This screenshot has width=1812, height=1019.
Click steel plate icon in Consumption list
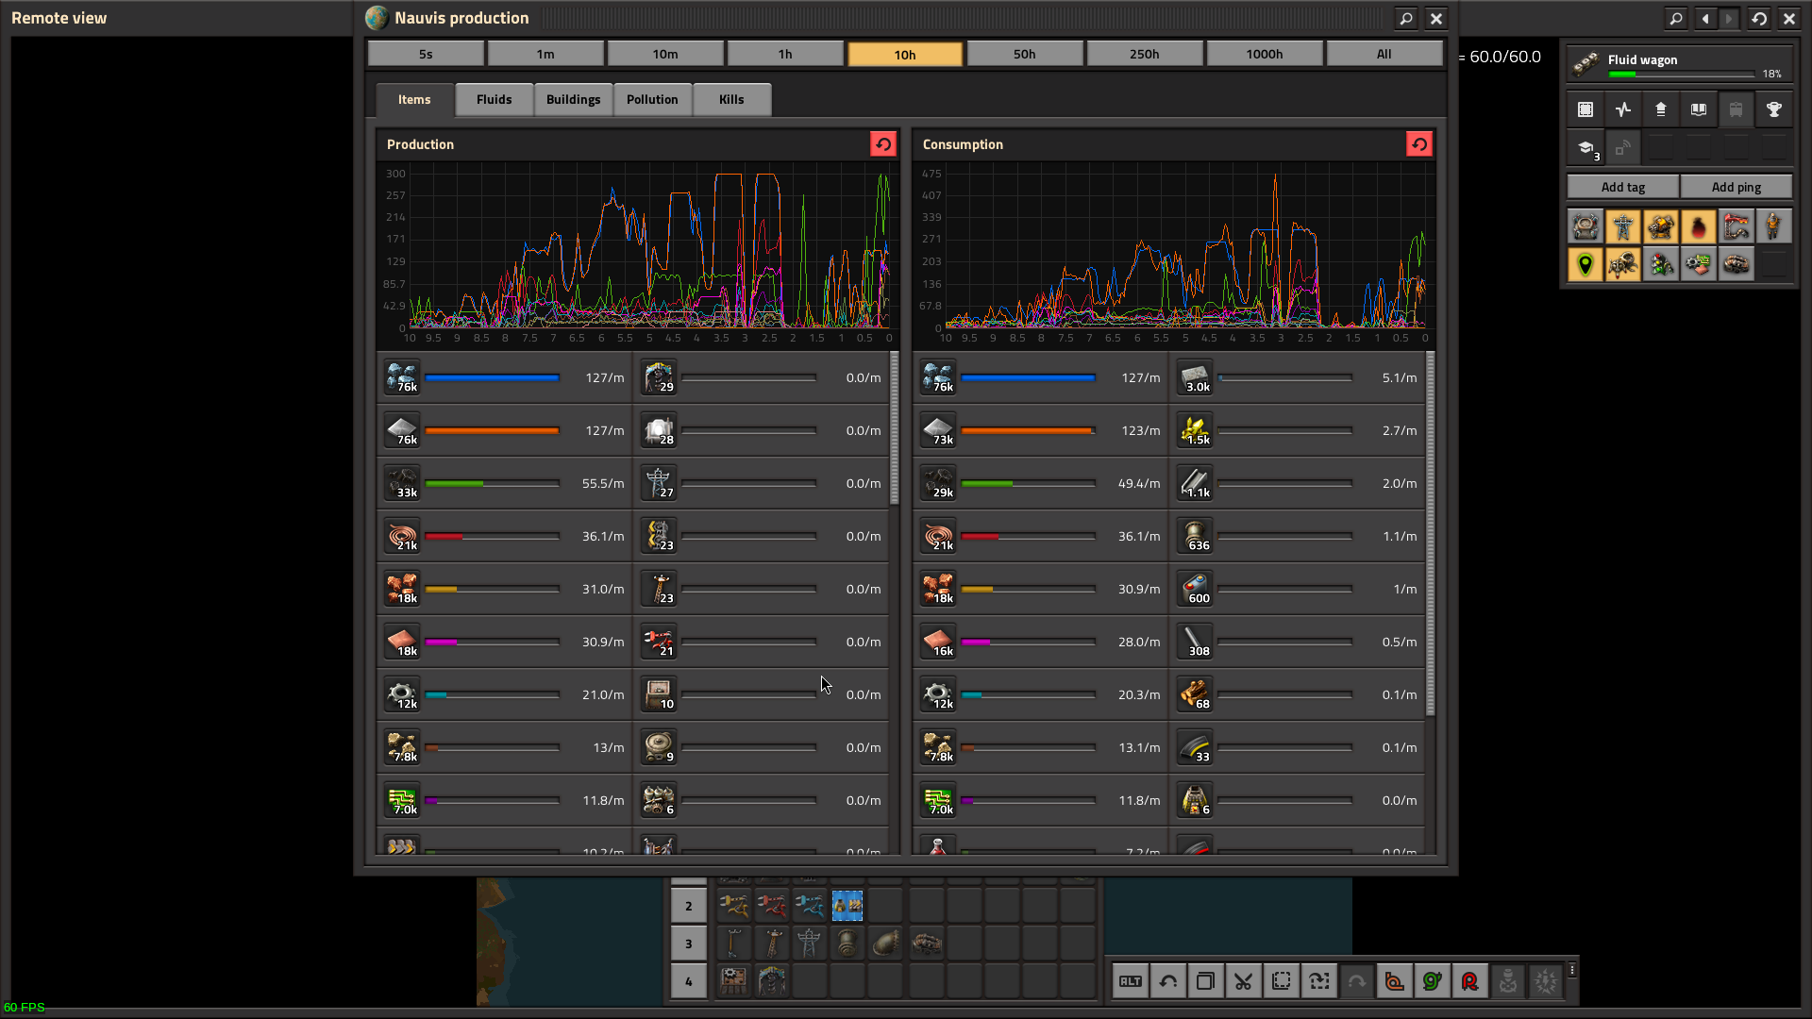[1195, 483]
